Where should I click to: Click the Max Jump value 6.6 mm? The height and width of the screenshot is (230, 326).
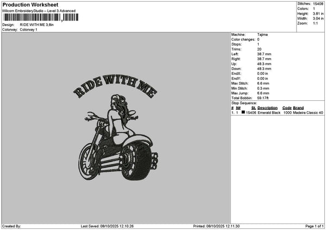click(263, 93)
